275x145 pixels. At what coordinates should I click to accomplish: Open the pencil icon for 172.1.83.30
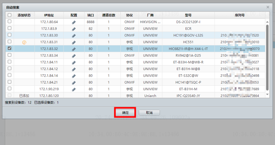click(x=74, y=36)
